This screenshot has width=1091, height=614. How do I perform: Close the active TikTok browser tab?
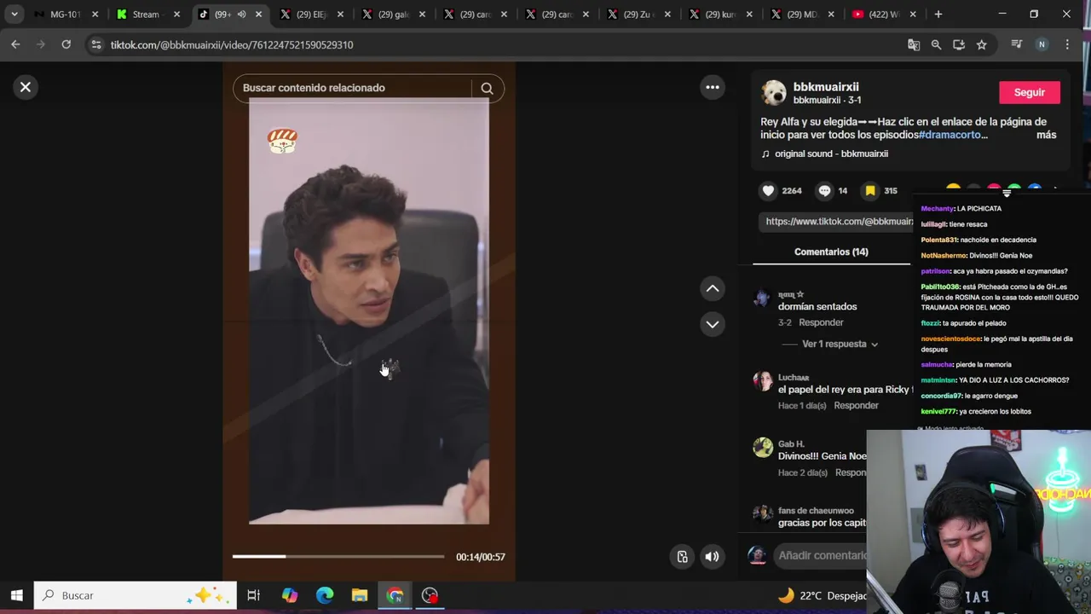(258, 14)
